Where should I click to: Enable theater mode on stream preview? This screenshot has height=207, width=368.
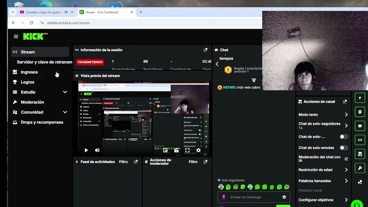pos(176,150)
